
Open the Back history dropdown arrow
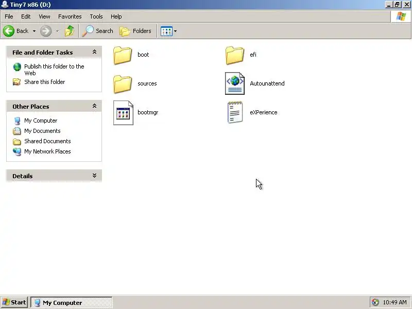point(34,31)
